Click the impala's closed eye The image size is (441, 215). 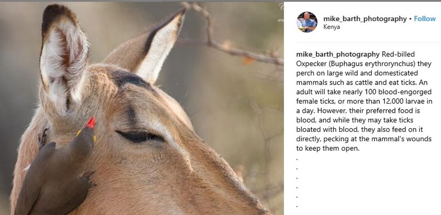pyautogui.click(x=140, y=136)
